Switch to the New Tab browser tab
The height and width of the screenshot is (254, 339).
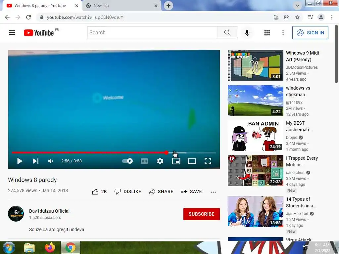click(x=121, y=6)
